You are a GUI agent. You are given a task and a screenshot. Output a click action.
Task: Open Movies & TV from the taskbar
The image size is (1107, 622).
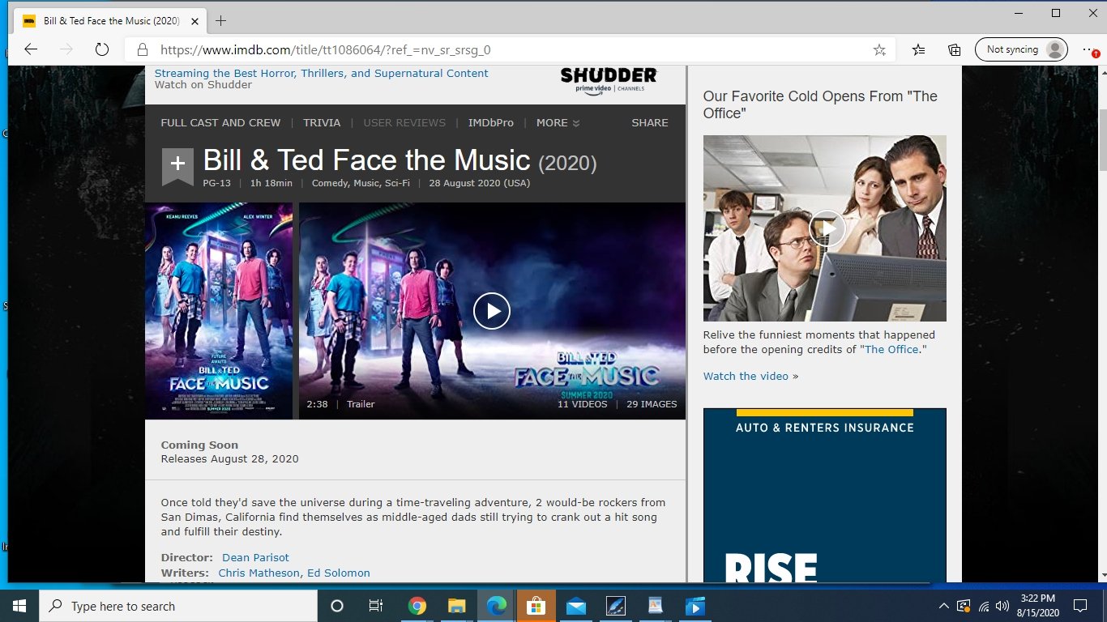pos(695,606)
